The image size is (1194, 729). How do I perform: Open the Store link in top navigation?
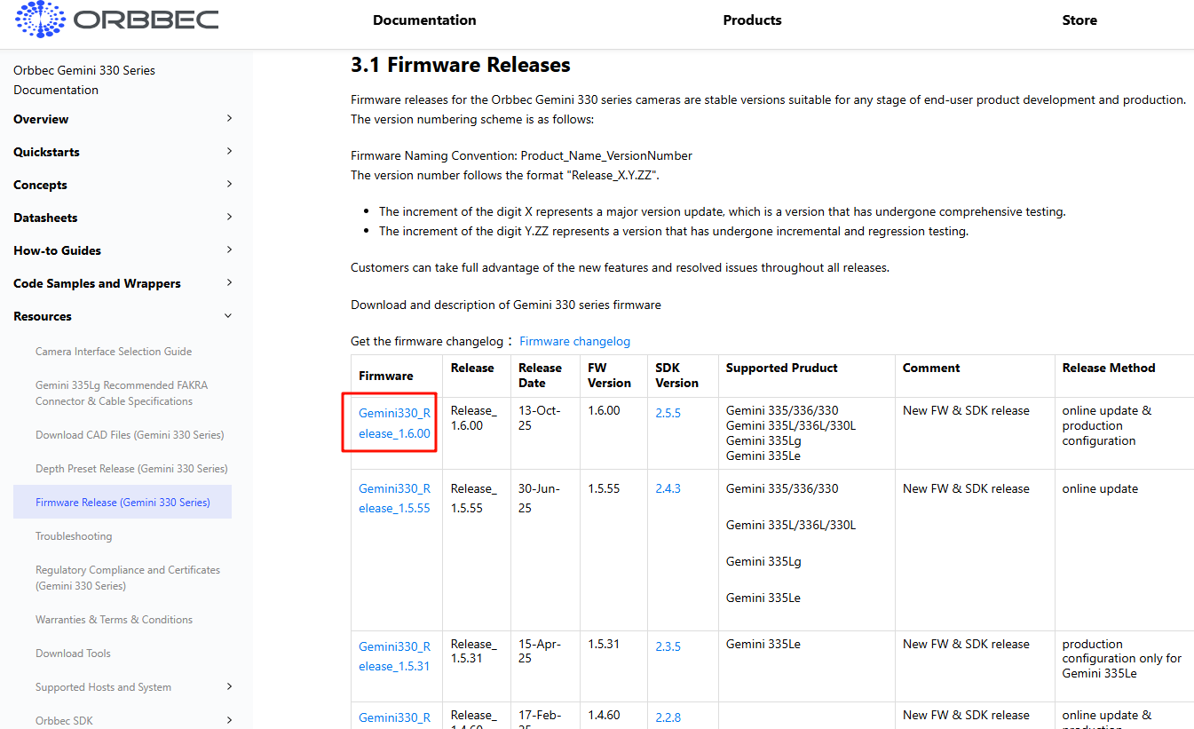(x=1079, y=20)
